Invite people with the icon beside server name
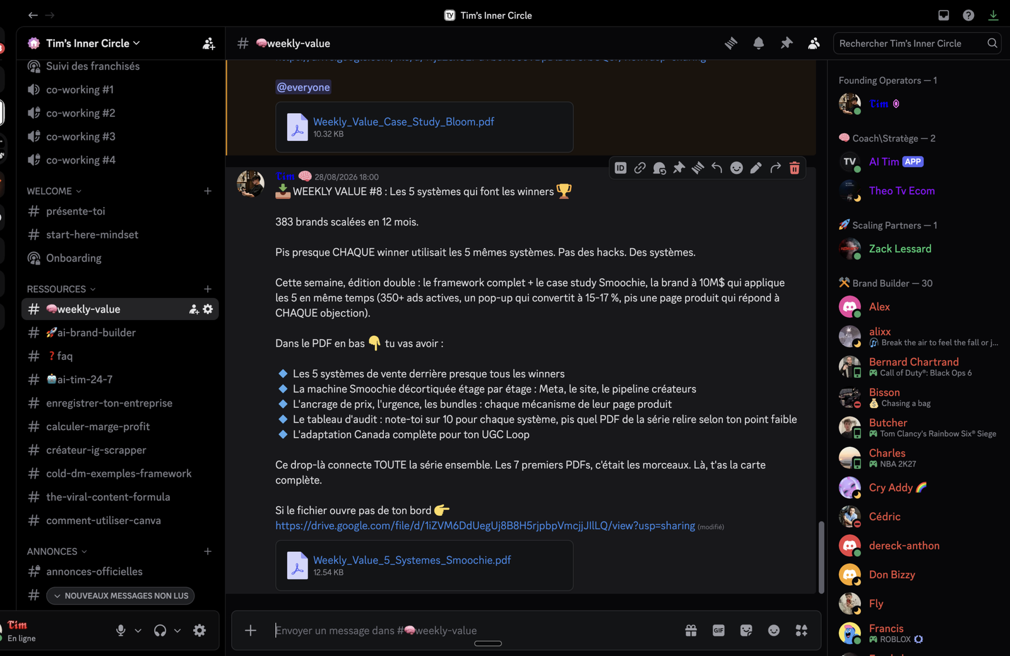 [x=208, y=44]
